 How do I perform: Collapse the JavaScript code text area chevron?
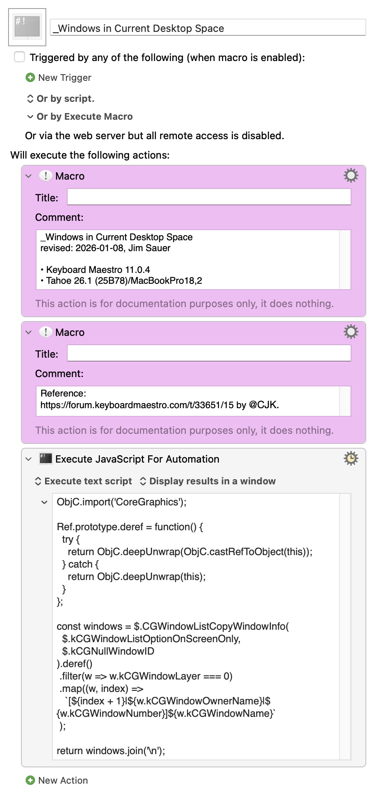coord(44,502)
